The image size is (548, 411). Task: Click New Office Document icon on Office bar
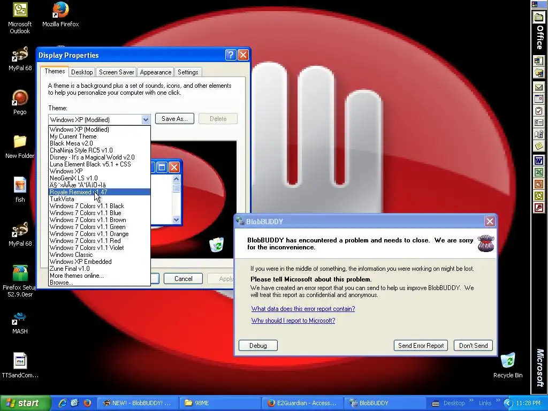[539, 61]
